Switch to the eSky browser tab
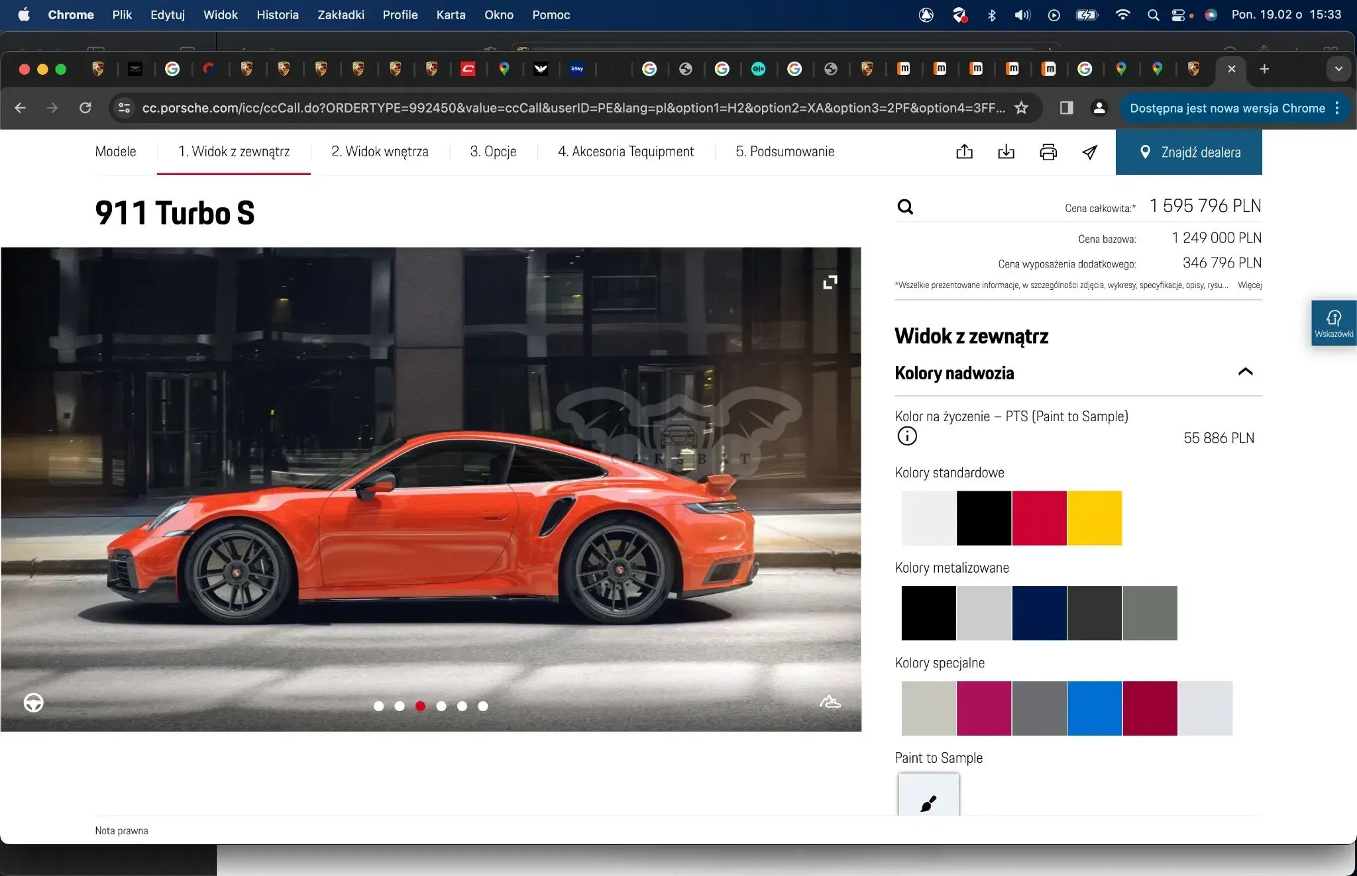 [x=577, y=69]
